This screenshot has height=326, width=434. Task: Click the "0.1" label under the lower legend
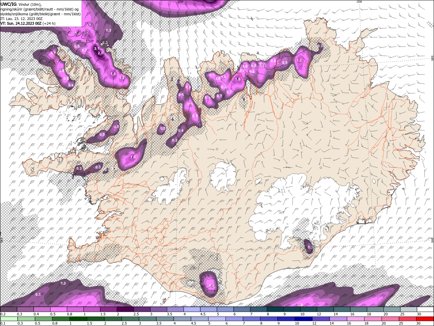tap(2, 323)
